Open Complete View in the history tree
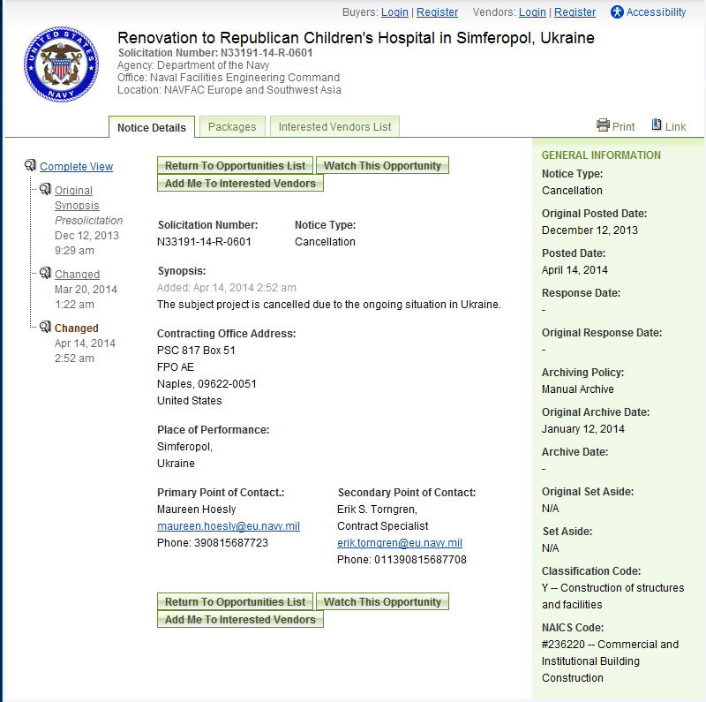The image size is (706, 702). [x=76, y=167]
